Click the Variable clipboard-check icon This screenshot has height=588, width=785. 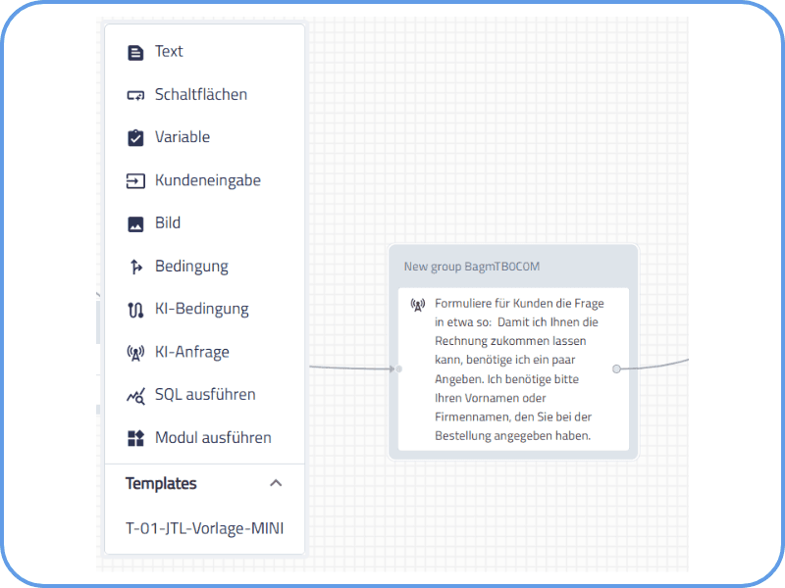click(x=135, y=137)
